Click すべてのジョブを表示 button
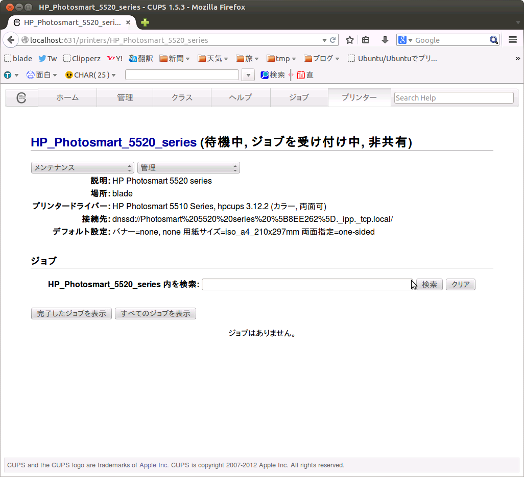524x477 pixels. [x=155, y=313]
